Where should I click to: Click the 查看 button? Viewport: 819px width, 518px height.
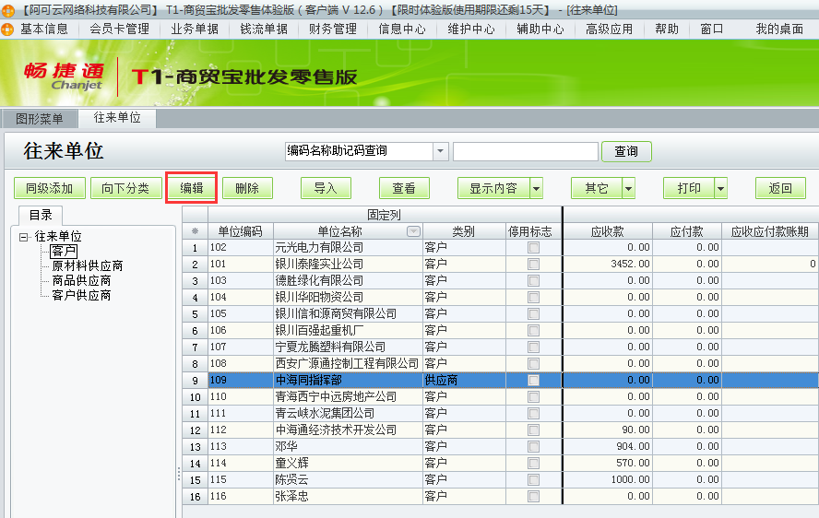pos(404,189)
